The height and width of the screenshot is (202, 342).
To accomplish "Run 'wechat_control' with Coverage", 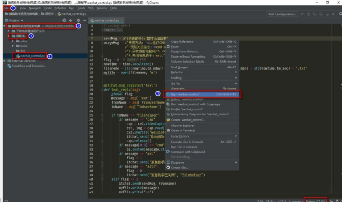I will point(203,104).
